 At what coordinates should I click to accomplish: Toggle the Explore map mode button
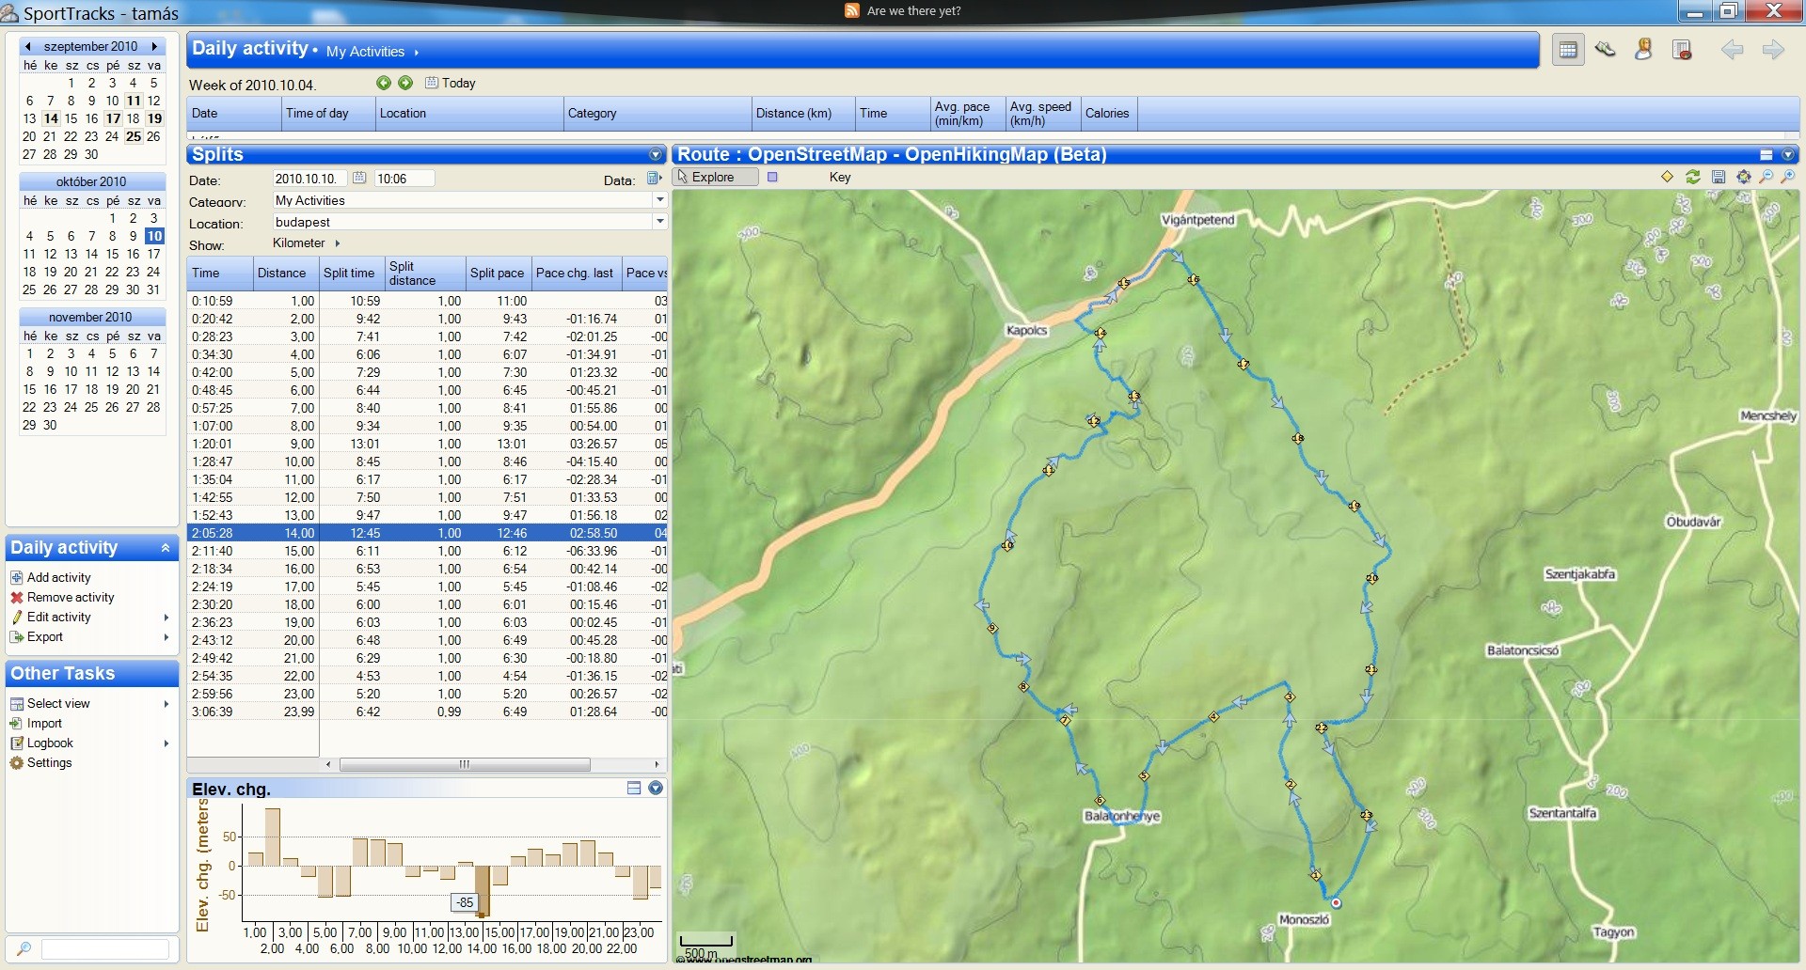click(716, 177)
